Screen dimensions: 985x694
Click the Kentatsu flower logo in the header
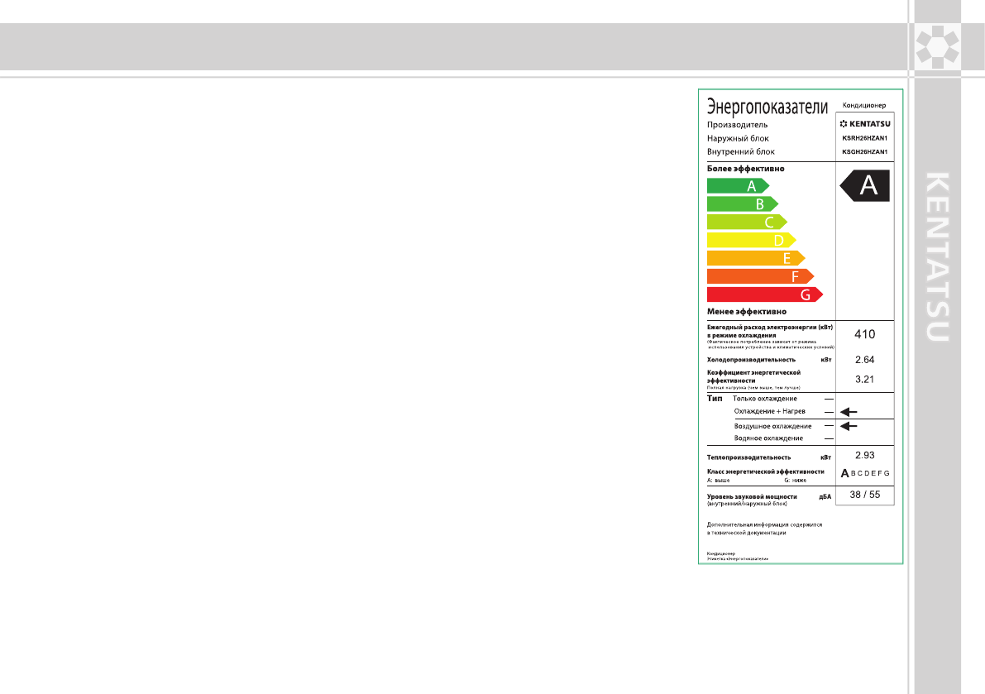click(937, 47)
